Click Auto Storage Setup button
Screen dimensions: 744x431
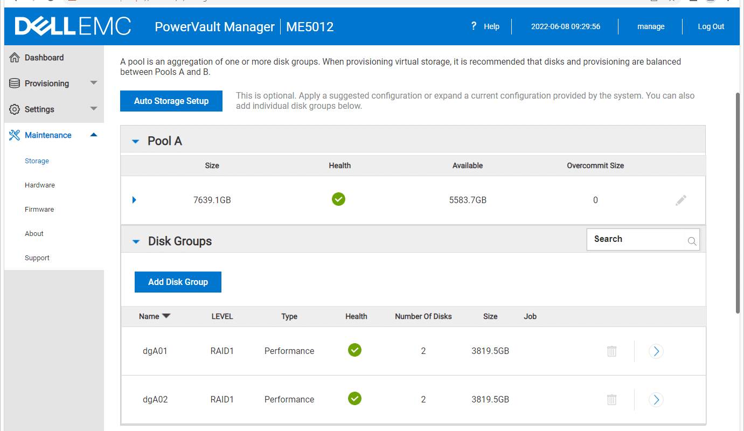pyautogui.click(x=171, y=101)
